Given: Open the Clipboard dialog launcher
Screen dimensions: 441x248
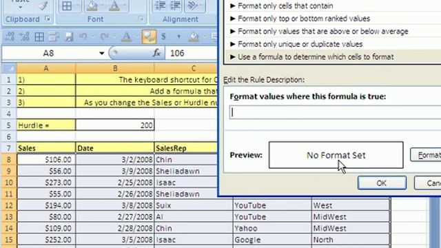Looking at the screenshot, I should point(48,19).
